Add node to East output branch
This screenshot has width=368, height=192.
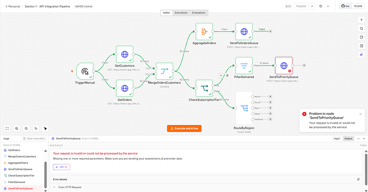pos(270,108)
